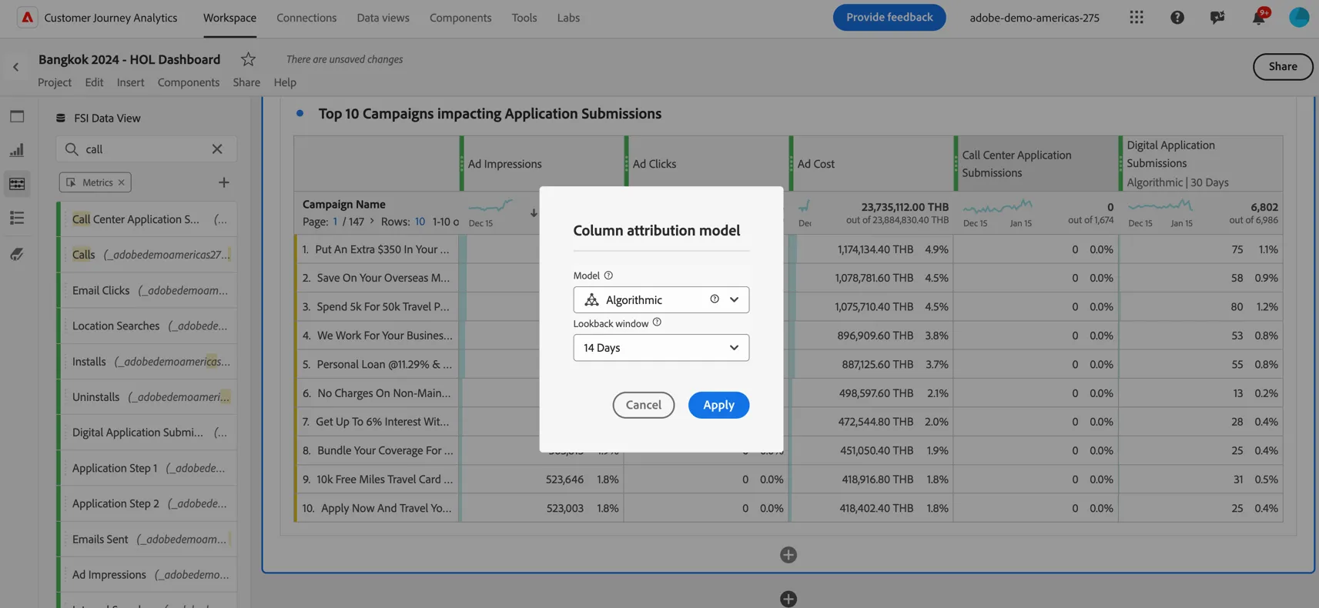Click the info icon next to Lookback window
The image size is (1319, 608).
[x=657, y=322]
